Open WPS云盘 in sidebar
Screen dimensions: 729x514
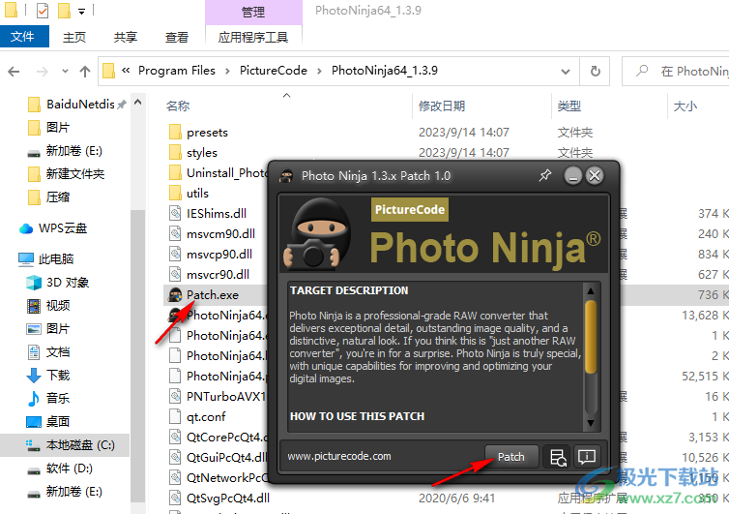[x=63, y=228]
